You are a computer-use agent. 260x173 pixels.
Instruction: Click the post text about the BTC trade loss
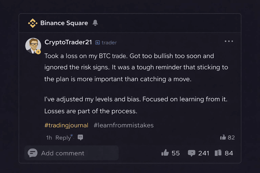(136, 68)
